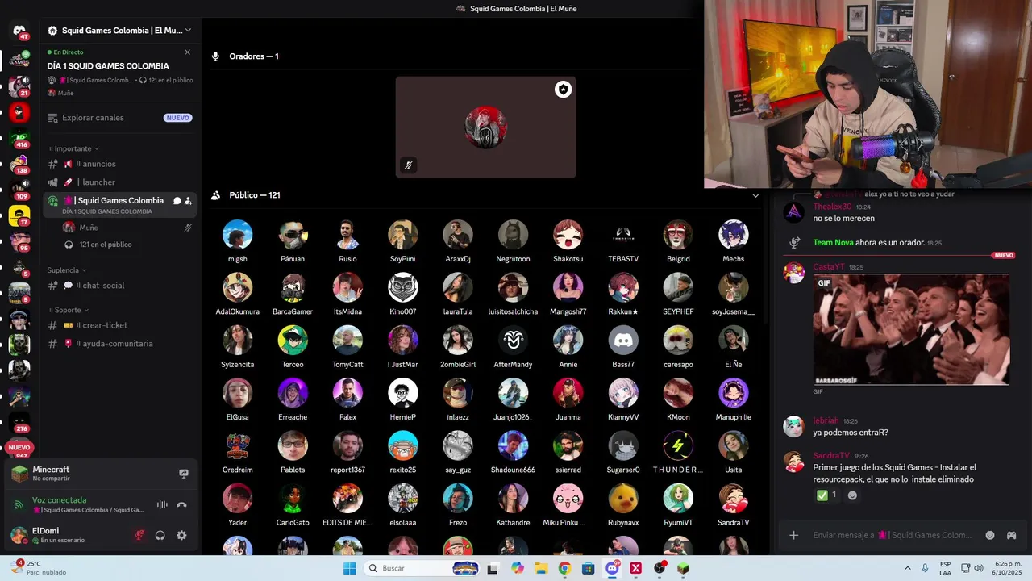Open the launcher channel
This screenshot has height=581, width=1032.
click(119, 182)
